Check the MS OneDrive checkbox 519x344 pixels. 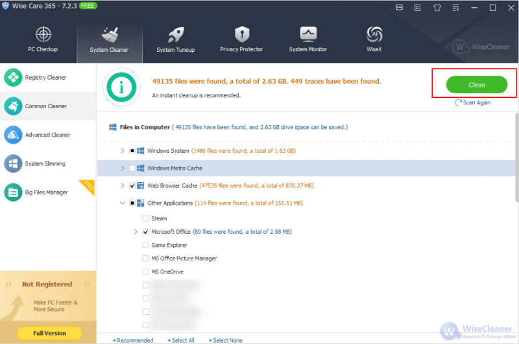(x=145, y=271)
